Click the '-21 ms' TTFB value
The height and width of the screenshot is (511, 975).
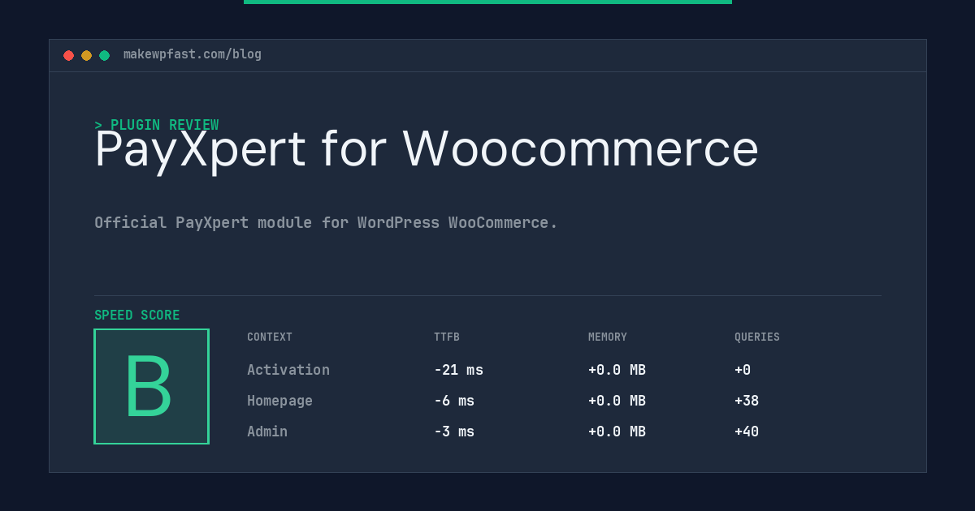(458, 370)
